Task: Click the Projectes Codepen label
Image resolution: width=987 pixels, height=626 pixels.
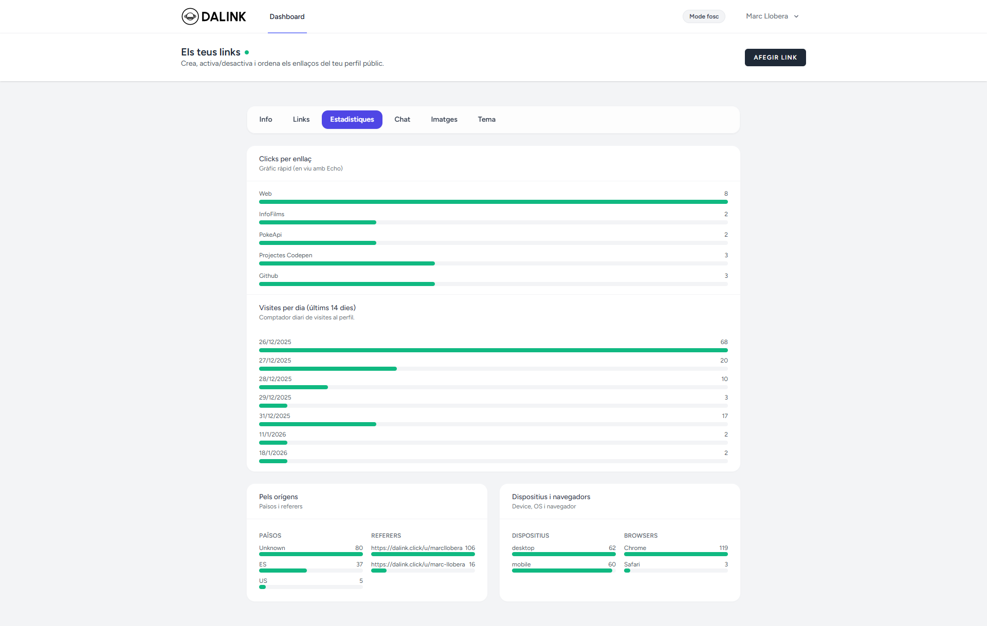Action: coord(285,255)
